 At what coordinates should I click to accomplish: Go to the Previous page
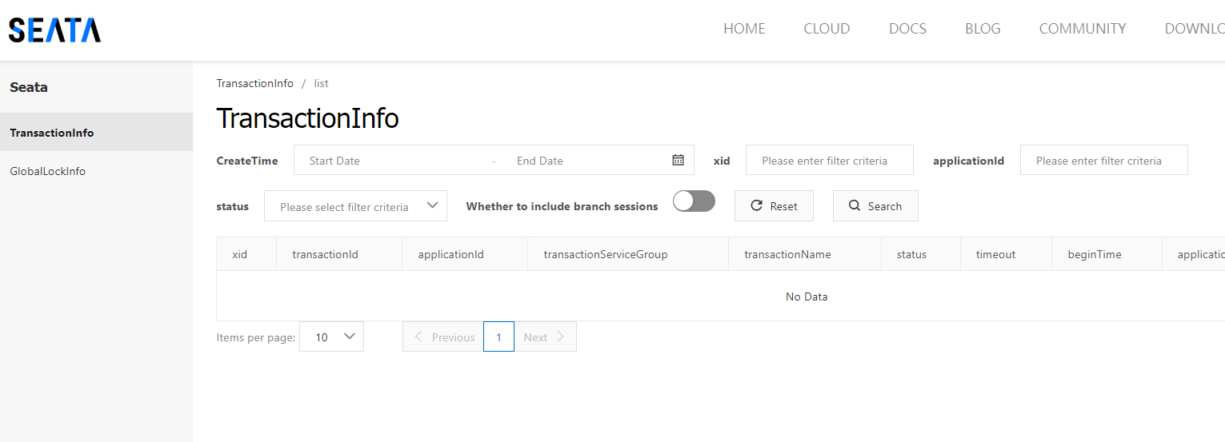click(x=443, y=336)
